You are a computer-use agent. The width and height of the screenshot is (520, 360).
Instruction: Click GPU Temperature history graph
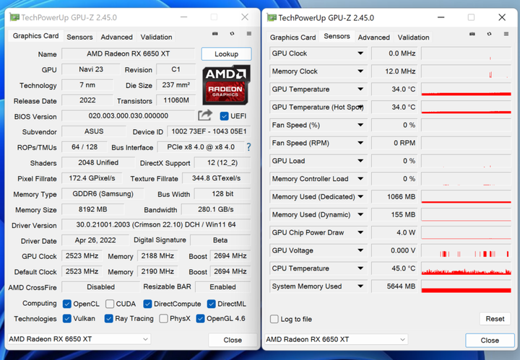click(466, 89)
